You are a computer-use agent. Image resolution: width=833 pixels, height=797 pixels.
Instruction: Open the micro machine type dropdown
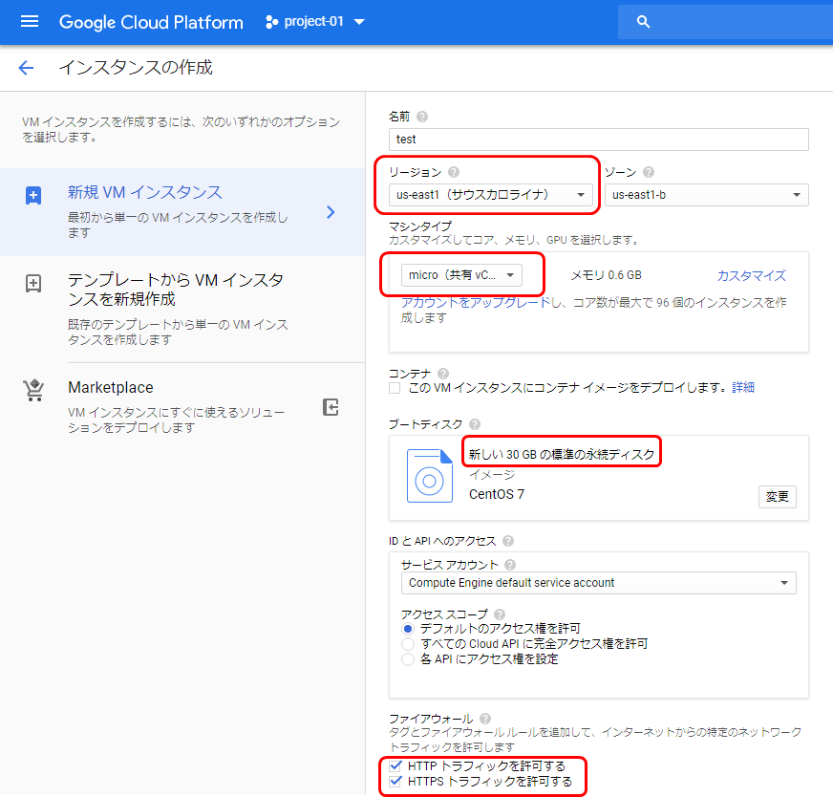461,274
